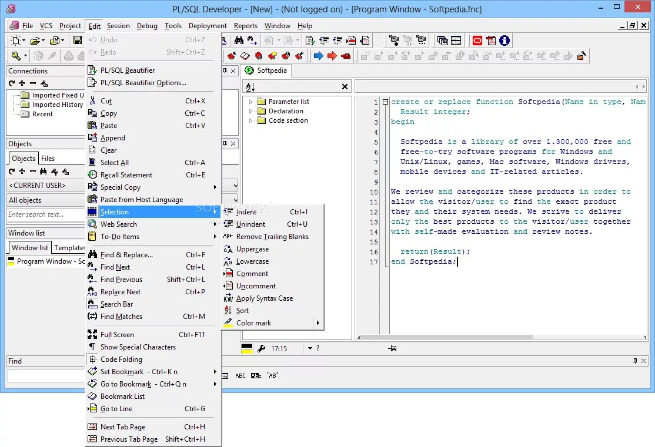The image size is (655, 447).
Task: Click Select All in Edit menu
Action: pos(153,162)
